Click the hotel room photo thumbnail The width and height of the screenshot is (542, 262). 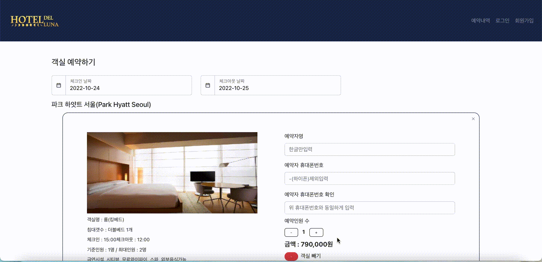(172, 173)
